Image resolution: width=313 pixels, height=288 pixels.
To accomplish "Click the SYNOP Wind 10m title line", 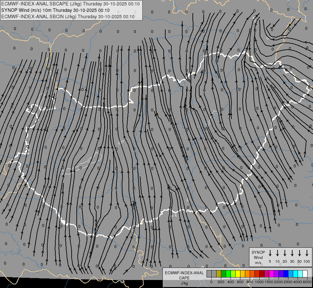I will 56,10.
